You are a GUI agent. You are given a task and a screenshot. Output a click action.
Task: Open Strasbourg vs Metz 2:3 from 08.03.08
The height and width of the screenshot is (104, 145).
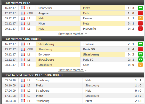(73, 101)
